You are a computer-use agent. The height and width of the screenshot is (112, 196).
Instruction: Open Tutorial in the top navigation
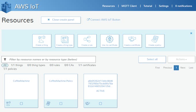pos(148,6)
